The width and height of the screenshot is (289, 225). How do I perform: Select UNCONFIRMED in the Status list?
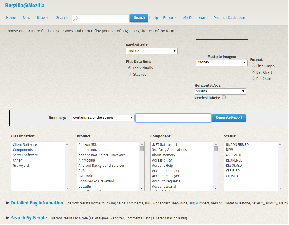click(238, 144)
